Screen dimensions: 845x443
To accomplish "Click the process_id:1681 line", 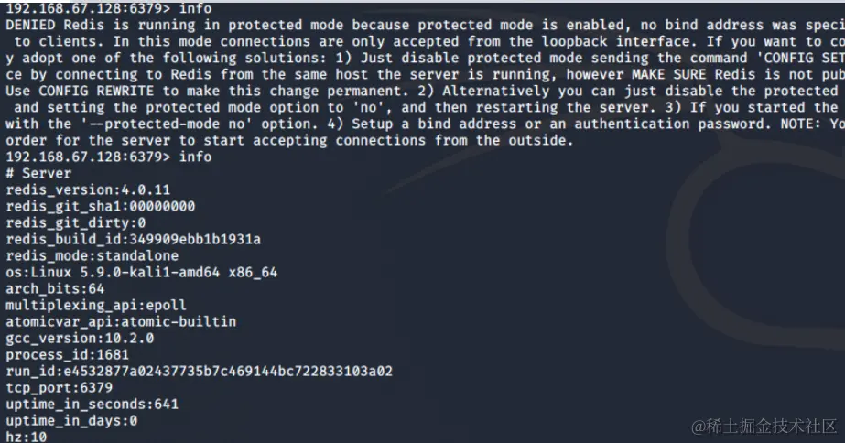I will pyautogui.click(x=67, y=354).
